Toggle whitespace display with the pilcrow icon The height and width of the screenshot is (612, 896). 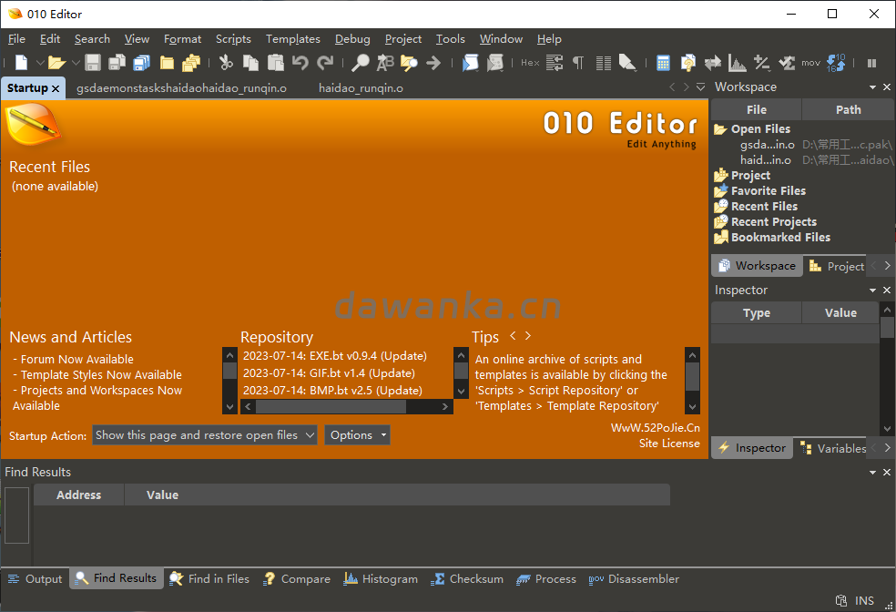click(x=578, y=62)
